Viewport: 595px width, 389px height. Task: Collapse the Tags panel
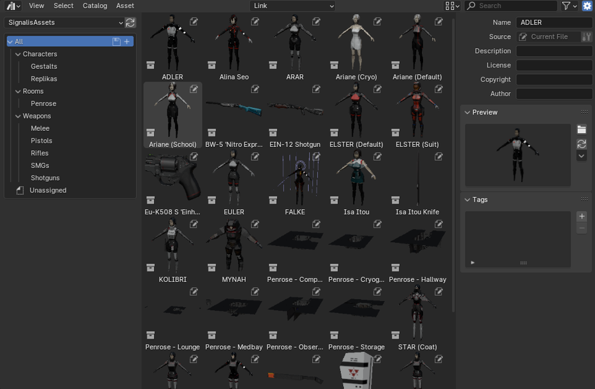pyautogui.click(x=467, y=200)
